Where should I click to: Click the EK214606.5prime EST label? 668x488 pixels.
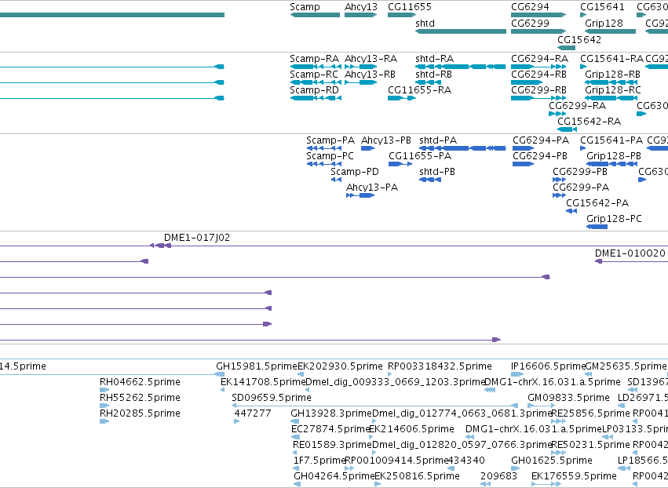tap(411, 429)
